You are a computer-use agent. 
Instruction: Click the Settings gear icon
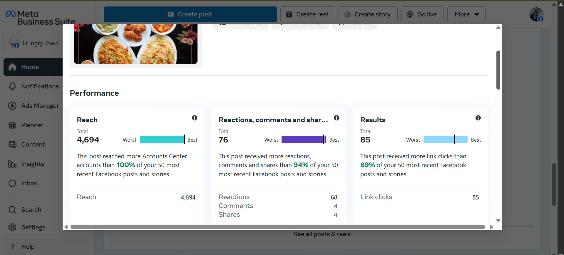click(12, 227)
